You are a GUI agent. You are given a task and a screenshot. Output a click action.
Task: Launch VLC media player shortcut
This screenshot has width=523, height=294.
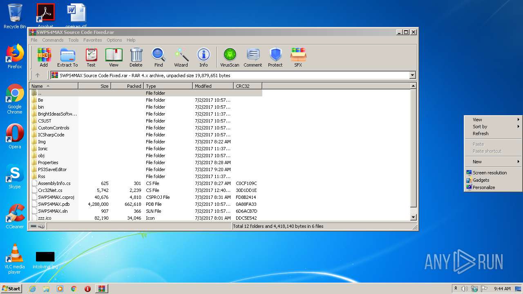coord(15,259)
